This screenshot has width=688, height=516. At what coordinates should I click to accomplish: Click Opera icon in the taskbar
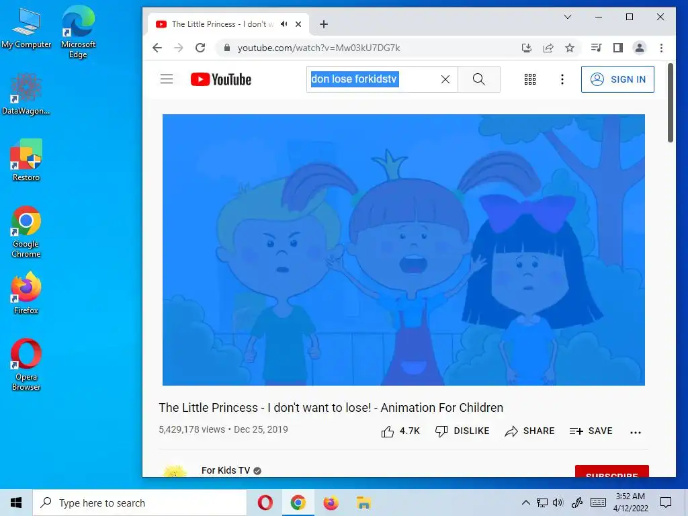[265, 503]
